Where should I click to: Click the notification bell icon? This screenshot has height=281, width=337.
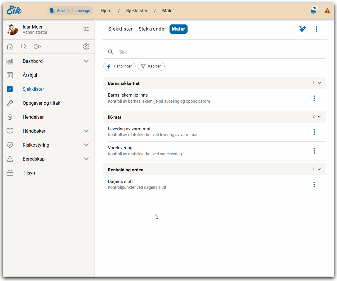coord(313,11)
